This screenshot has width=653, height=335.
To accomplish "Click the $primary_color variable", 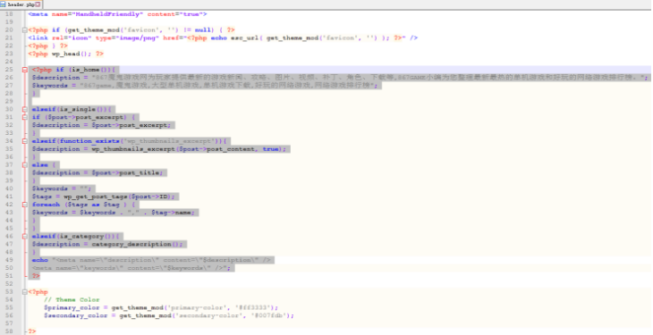I will 72,307.
